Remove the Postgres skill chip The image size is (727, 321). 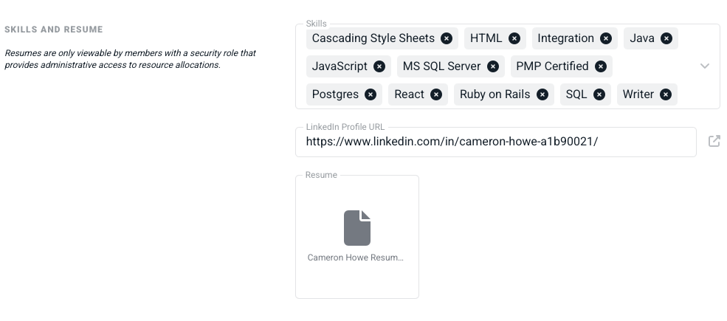coord(371,94)
